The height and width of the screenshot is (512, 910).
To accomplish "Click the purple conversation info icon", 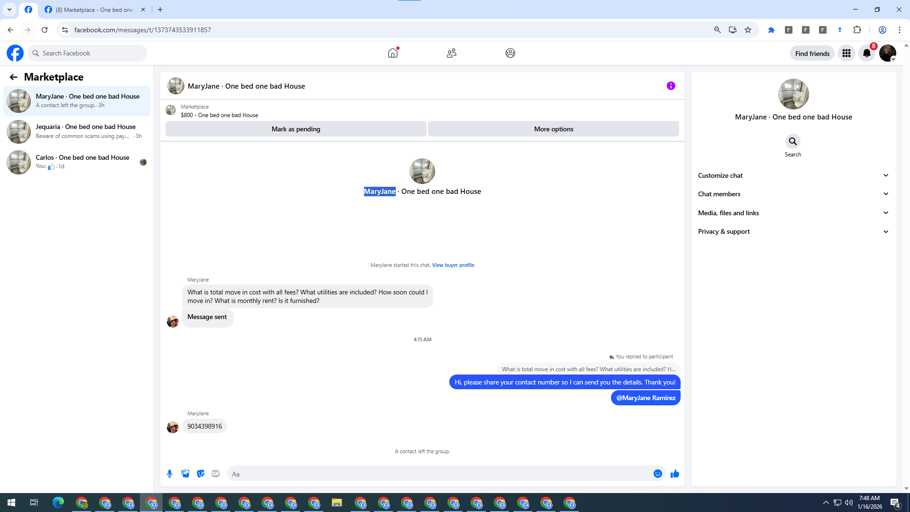I will pyautogui.click(x=671, y=86).
